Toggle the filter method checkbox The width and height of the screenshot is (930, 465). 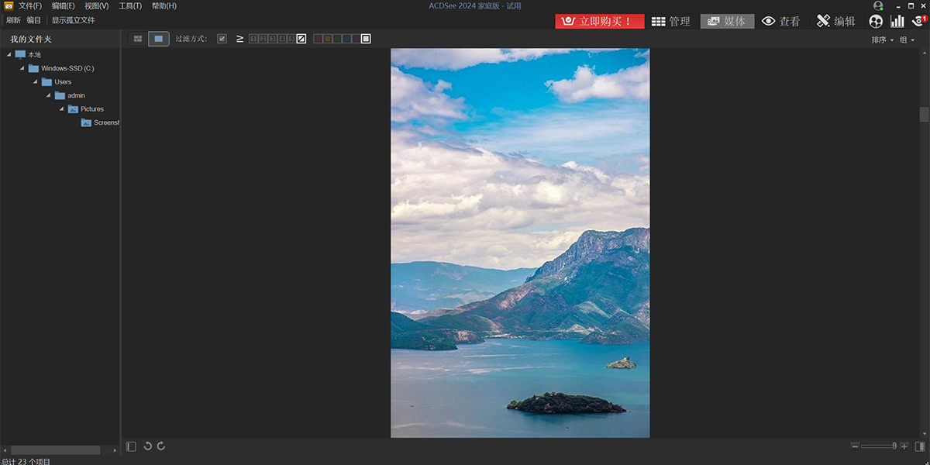pyautogui.click(x=222, y=39)
